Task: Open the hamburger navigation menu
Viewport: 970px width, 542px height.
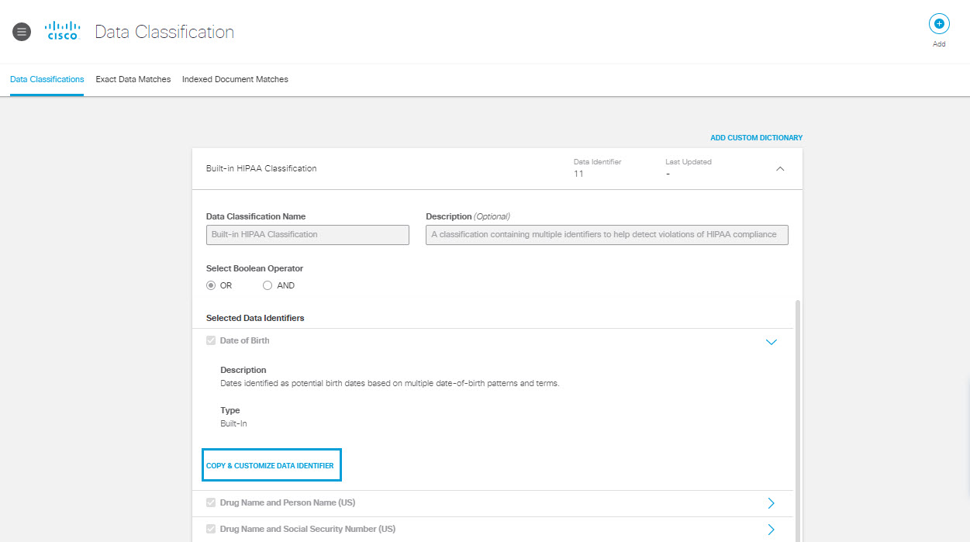Action: point(22,32)
